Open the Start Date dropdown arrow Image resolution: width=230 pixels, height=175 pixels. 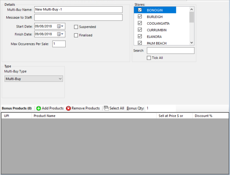(x=63, y=26)
